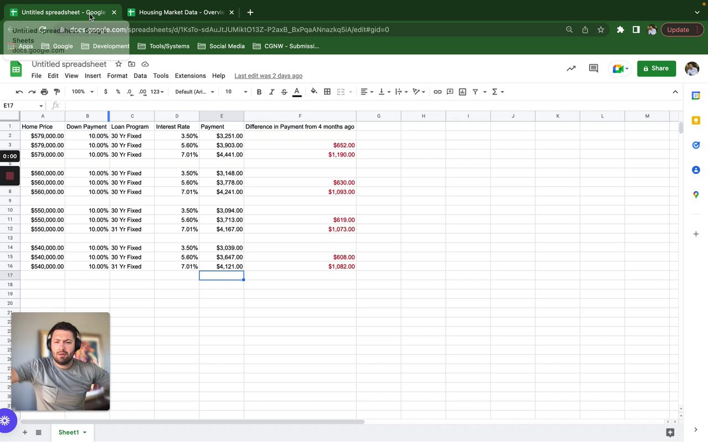
Task: Open the activity dashboard trend icon
Action: (x=571, y=69)
